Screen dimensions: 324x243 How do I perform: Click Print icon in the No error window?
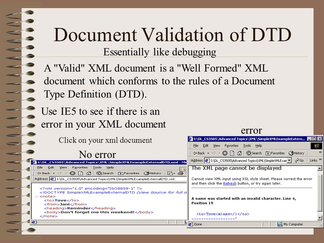pyautogui.click(x=181, y=173)
